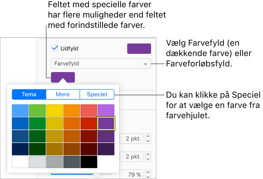Click the purple fill color well below Farvefyld

(63, 77)
